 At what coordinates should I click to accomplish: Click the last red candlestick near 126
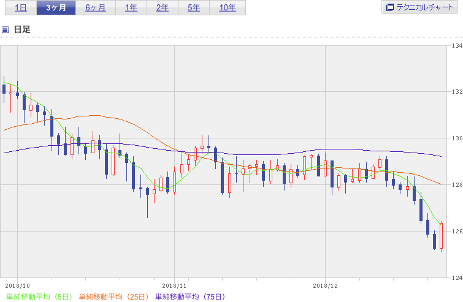441,236
